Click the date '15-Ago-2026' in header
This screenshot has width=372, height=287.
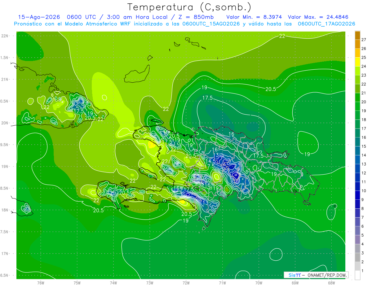39,17
